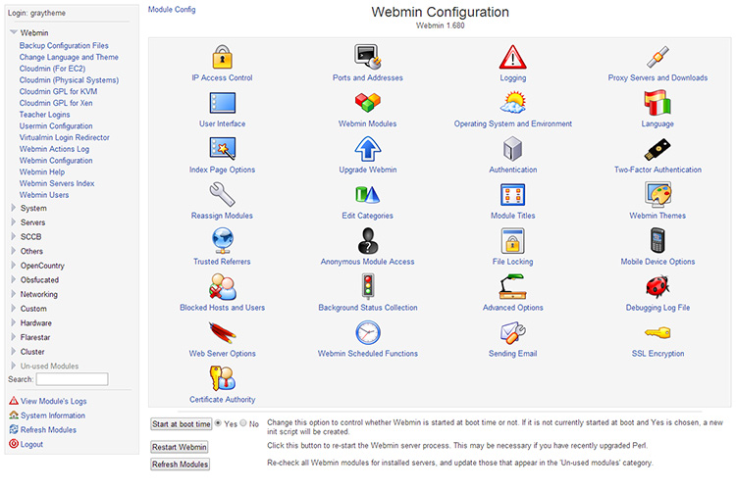The width and height of the screenshot is (736, 490).
Task: Open Operating System and Environment icon
Action: pos(512,103)
